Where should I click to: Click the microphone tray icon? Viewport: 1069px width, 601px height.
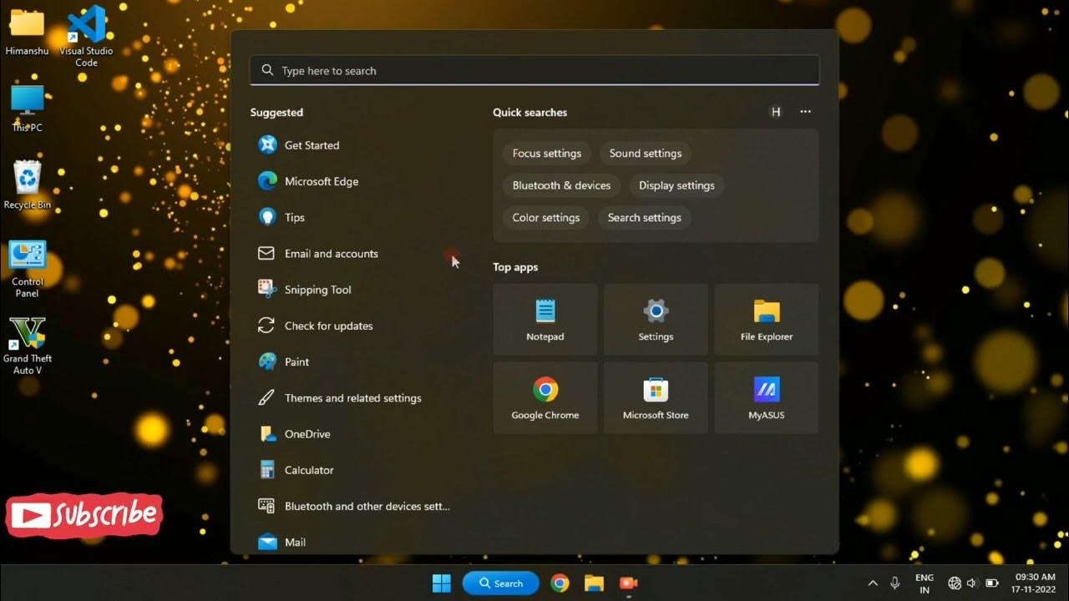[895, 583]
